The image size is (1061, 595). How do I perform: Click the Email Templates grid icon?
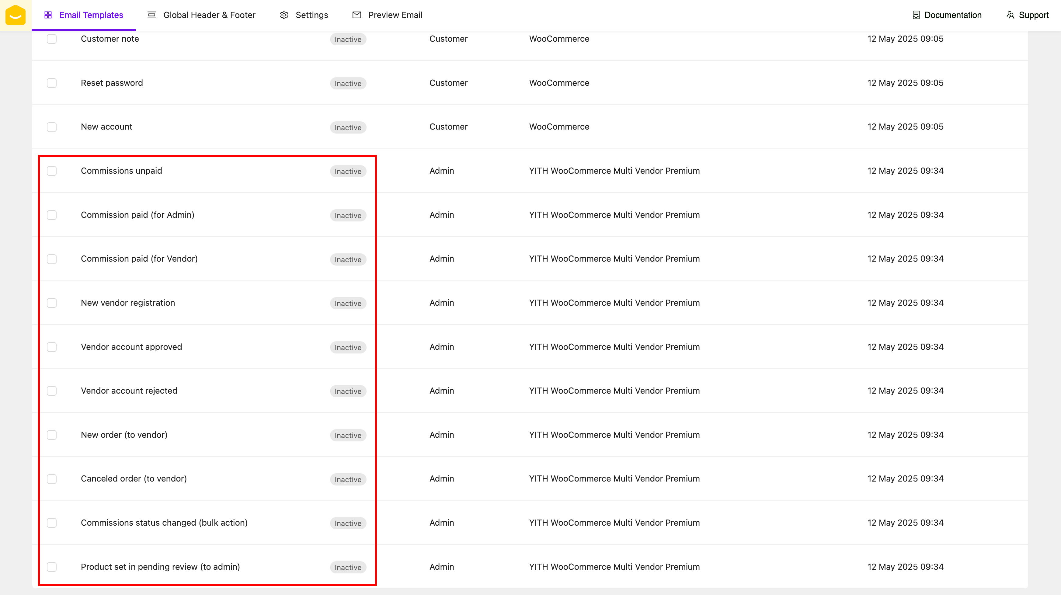(48, 15)
